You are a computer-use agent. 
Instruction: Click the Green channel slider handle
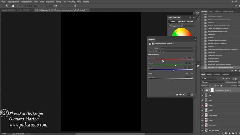(175, 66)
